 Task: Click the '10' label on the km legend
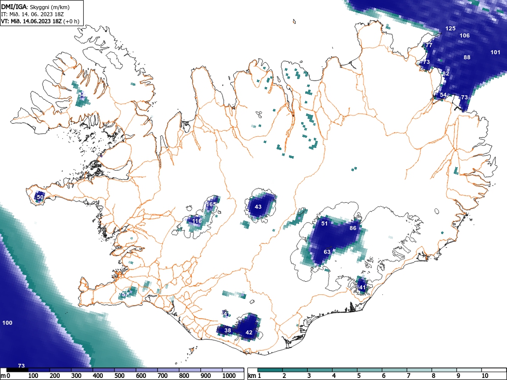(485, 376)
